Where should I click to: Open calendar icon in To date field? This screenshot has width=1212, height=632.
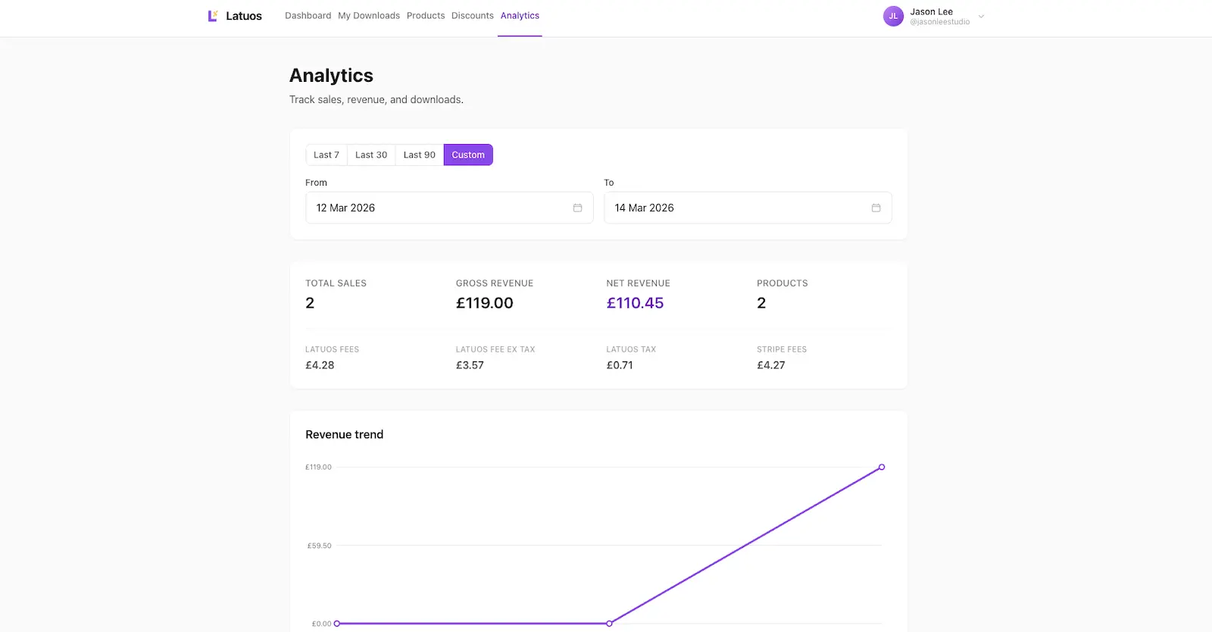[x=876, y=208]
